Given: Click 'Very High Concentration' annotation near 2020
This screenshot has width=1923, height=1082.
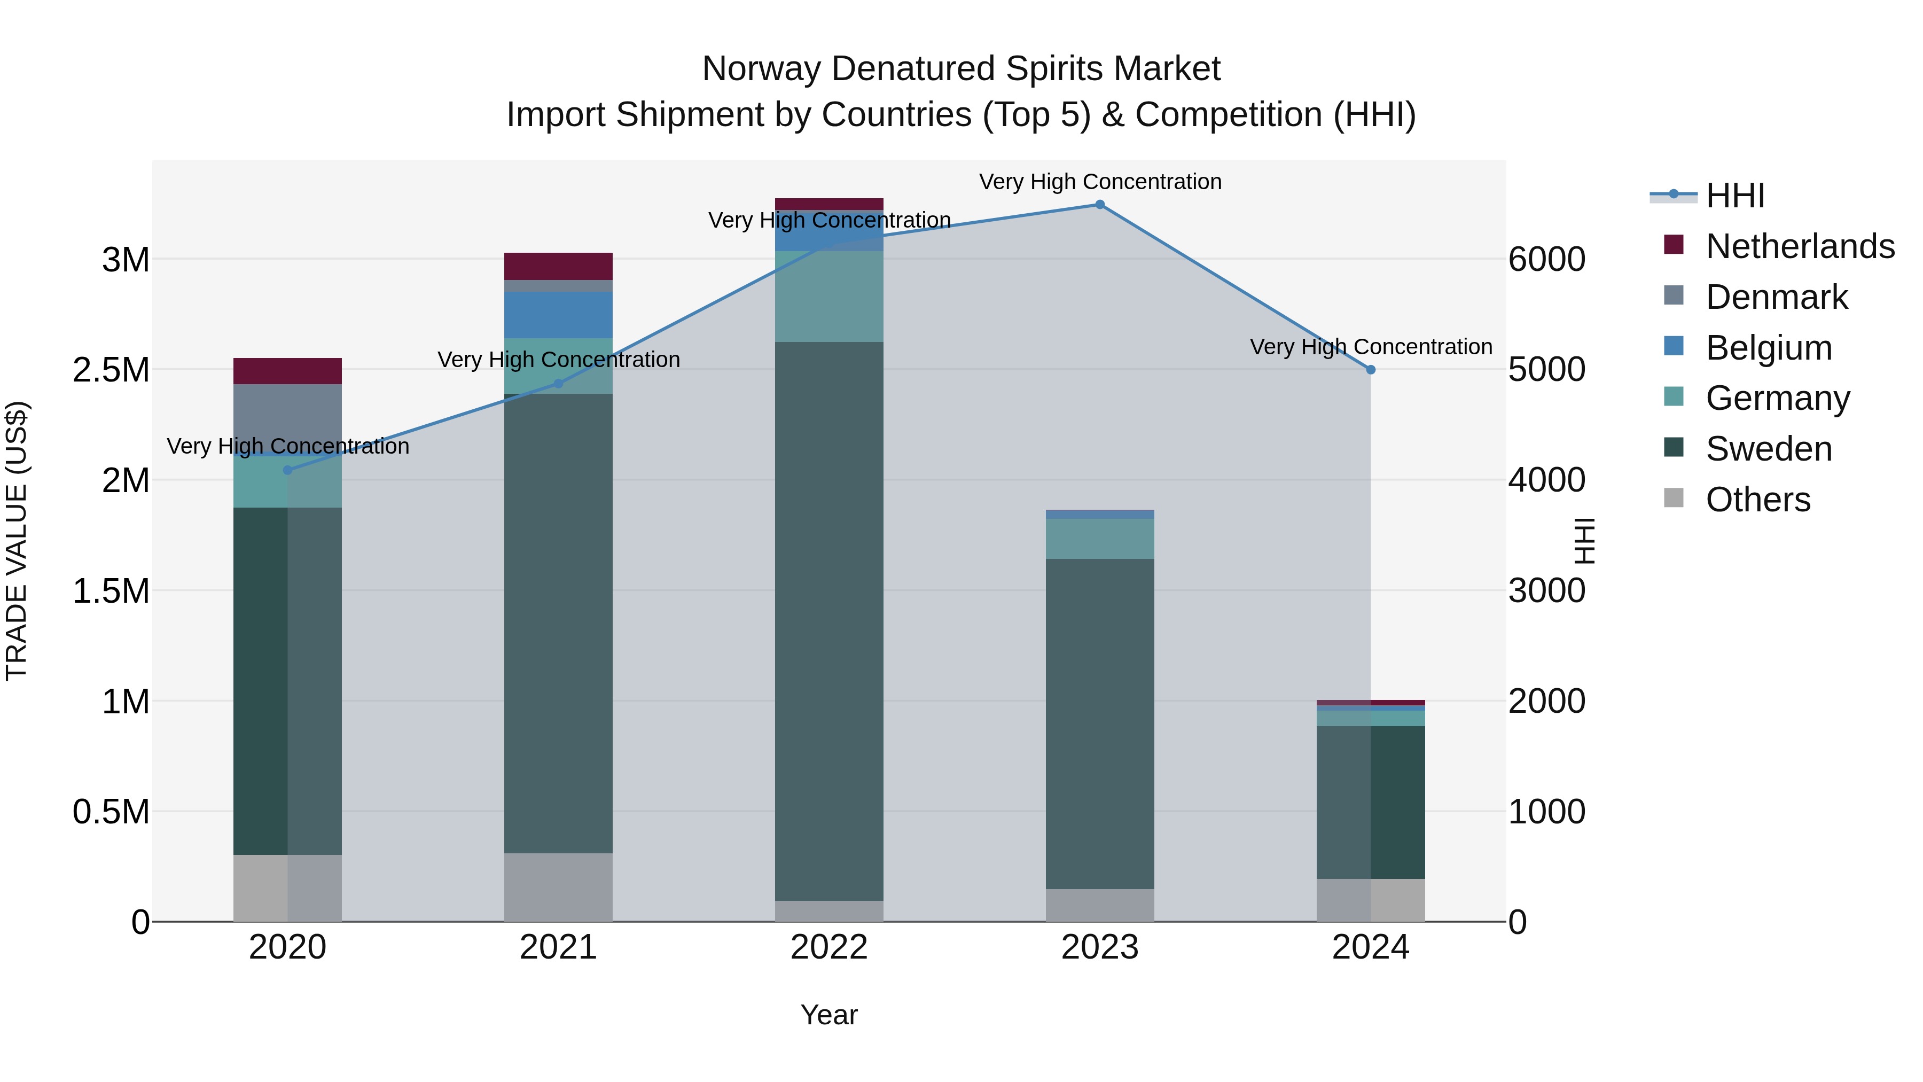Looking at the screenshot, I should point(288,446).
